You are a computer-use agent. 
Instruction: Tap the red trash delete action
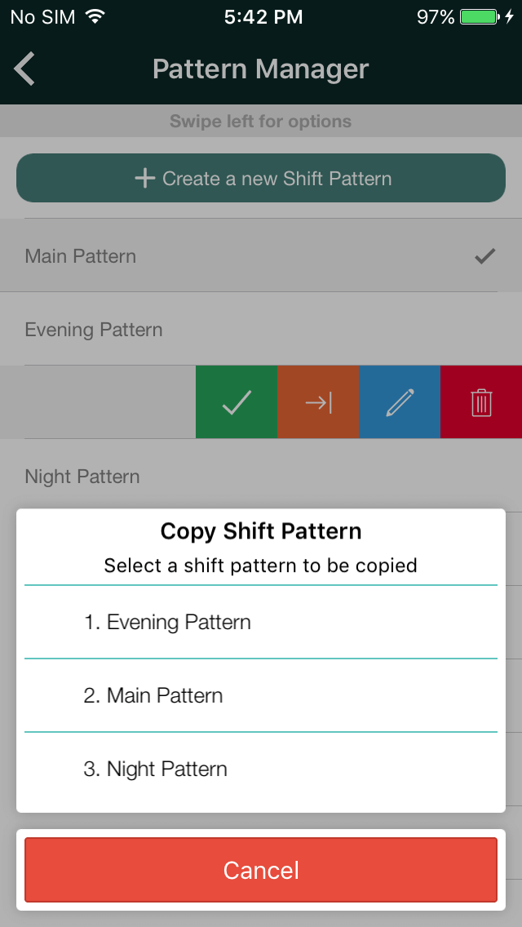click(481, 402)
